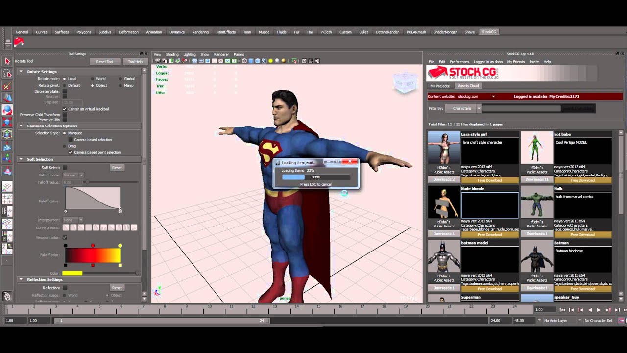Screen dimensions: 627x353
Task: Pick the Soft modification tool
Action: (x=7, y=146)
